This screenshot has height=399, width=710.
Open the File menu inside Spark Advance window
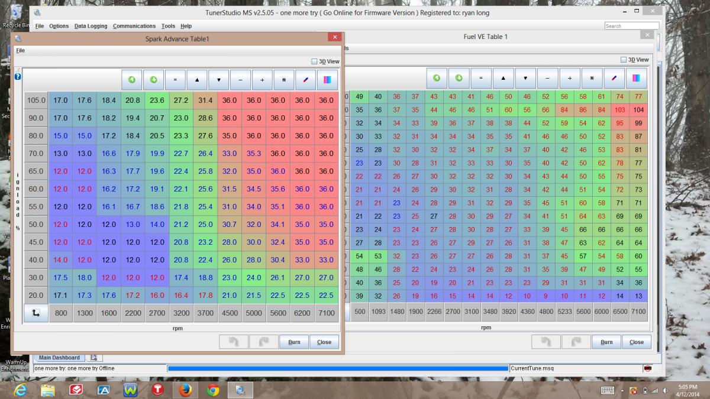pyautogui.click(x=21, y=51)
